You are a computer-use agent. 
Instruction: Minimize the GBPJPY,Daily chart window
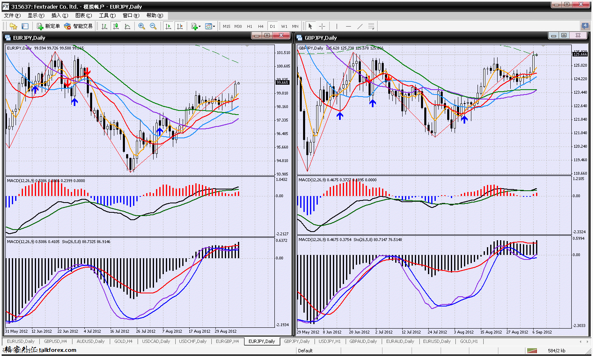tap(554, 36)
